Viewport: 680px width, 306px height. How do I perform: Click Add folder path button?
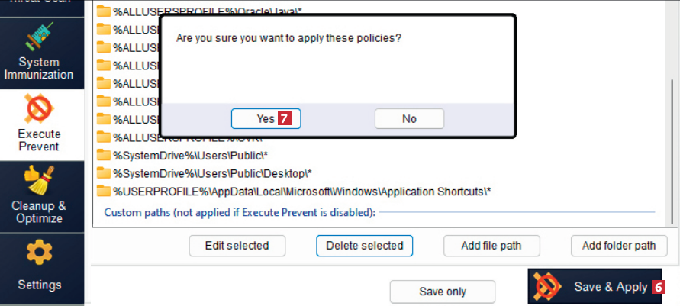[619, 246]
